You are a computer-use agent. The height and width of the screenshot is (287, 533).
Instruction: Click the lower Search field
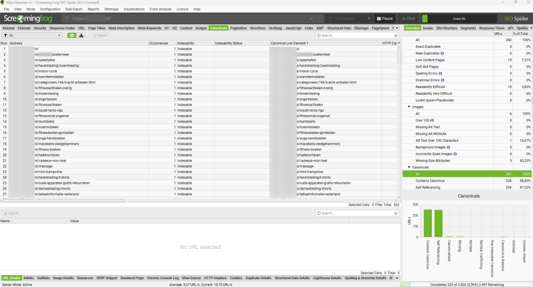355,213
